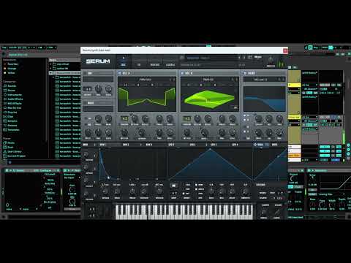Click the envelope Sustain knob
The height and width of the screenshot is (263, 351).
pos(144,191)
